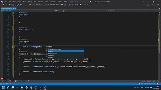Click the Open File folder icon

[x=13, y=5]
